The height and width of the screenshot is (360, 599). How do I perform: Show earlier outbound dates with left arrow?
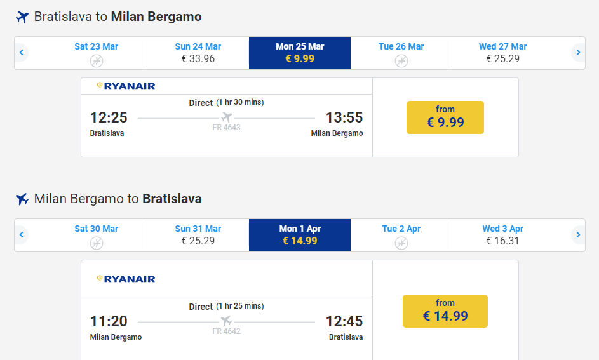click(x=22, y=53)
